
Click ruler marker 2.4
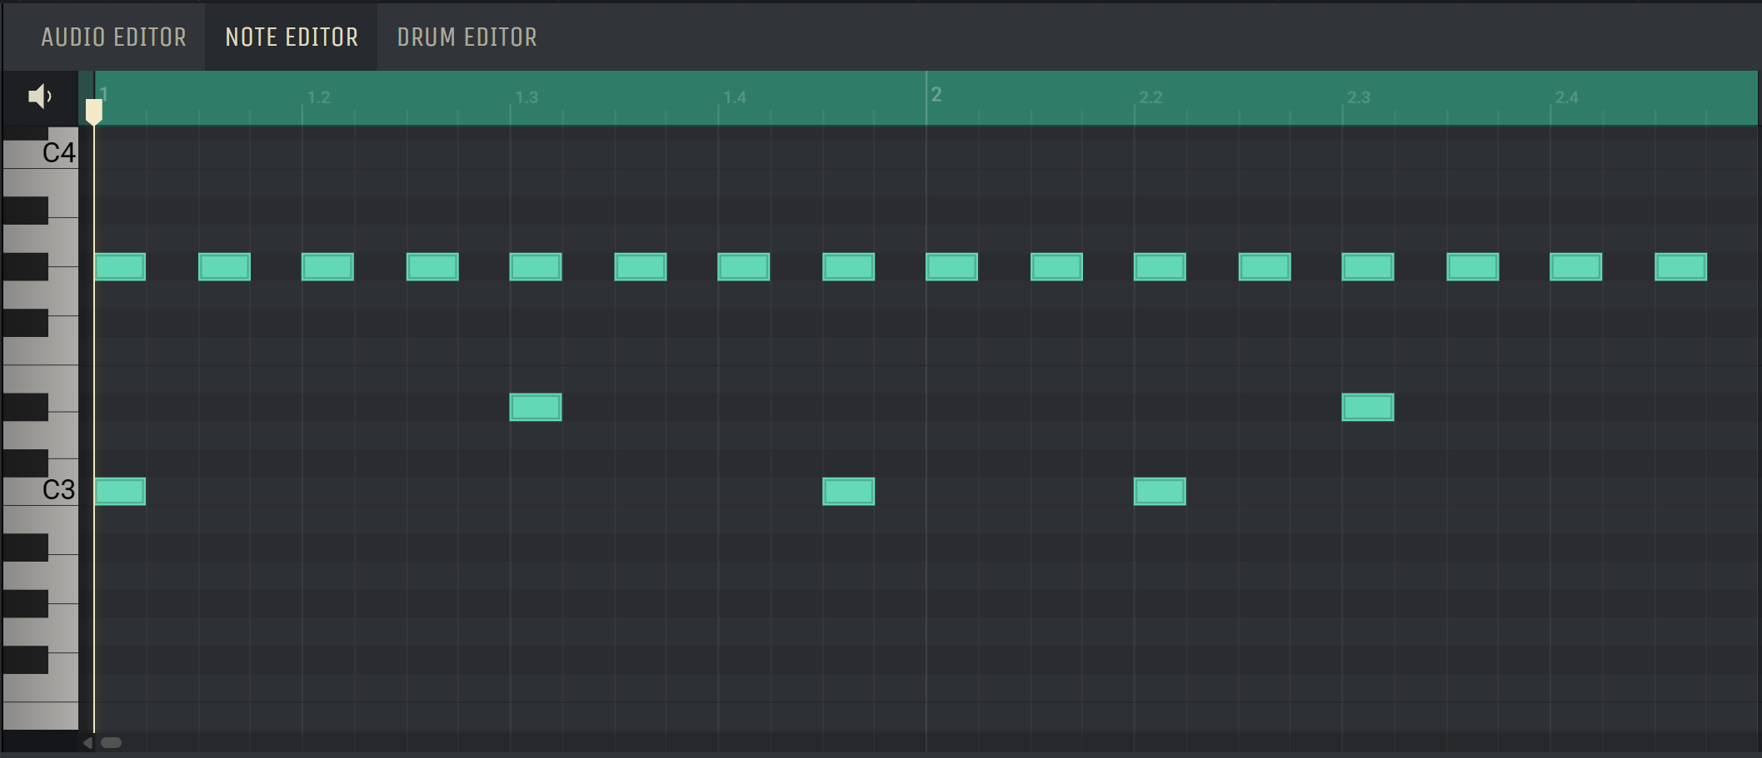tap(1567, 97)
